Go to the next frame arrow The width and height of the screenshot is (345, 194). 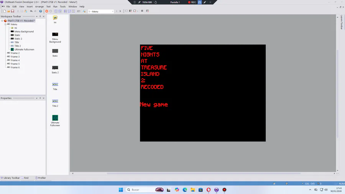click(120, 11)
